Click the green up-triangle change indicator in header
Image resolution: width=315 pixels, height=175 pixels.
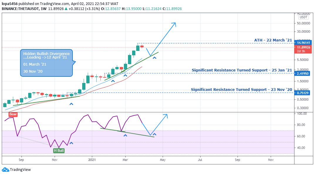coord(66,9)
